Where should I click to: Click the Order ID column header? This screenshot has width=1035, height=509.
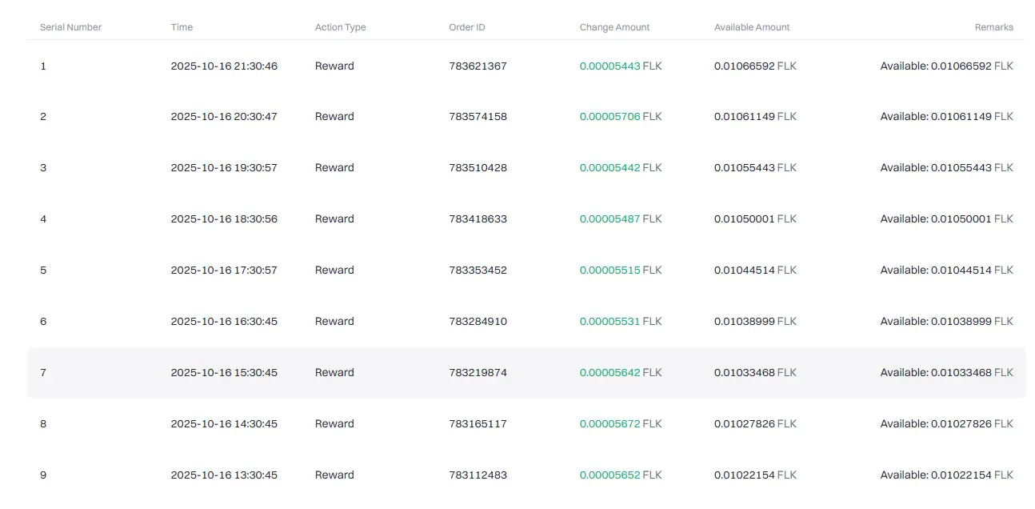[x=467, y=27]
